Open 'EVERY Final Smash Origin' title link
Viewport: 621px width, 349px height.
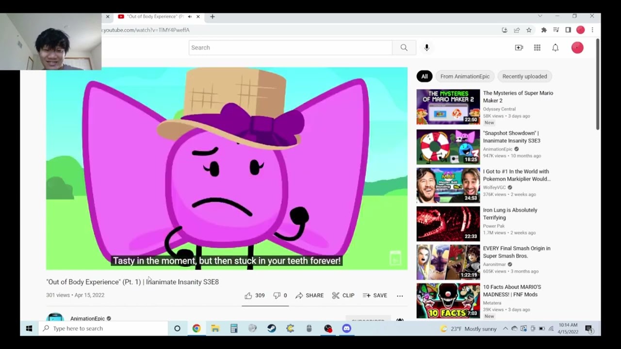pyautogui.click(x=516, y=252)
